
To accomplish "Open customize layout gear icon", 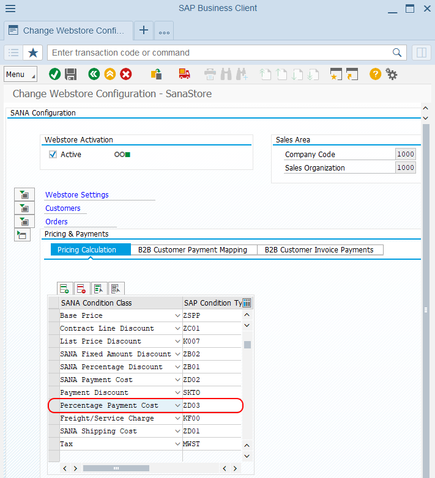I will click(391, 74).
